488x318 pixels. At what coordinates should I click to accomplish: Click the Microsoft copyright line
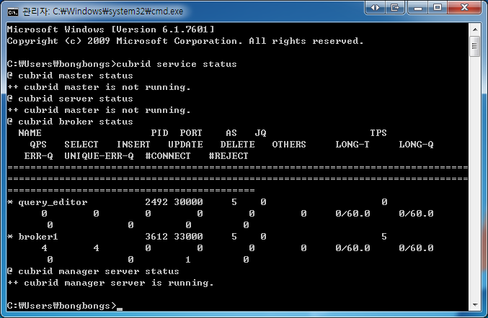click(185, 41)
